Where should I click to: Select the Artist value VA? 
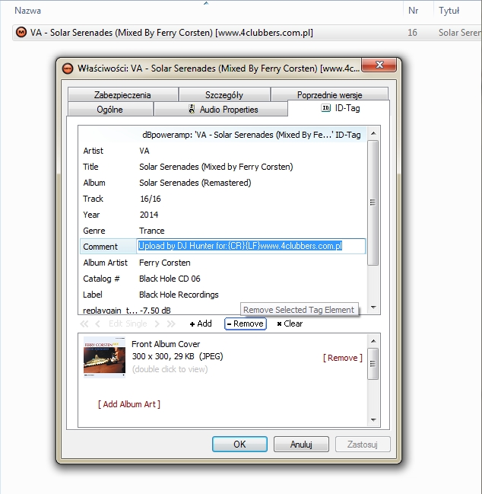point(144,151)
